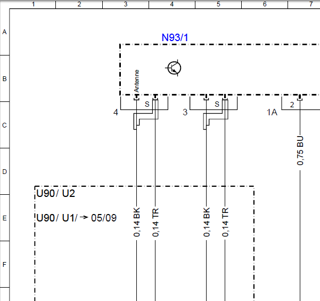This screenshot has height=301, width=320.
Task: Click column header 1 in grid ruler
Action: 33,4
